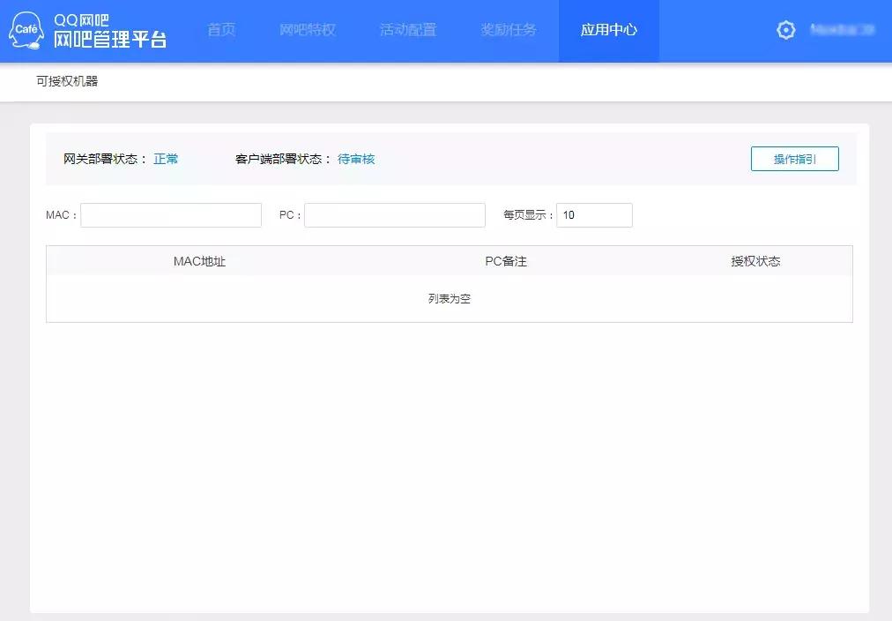Click the 每页显示 page-size input showing 10

(593, 214)
